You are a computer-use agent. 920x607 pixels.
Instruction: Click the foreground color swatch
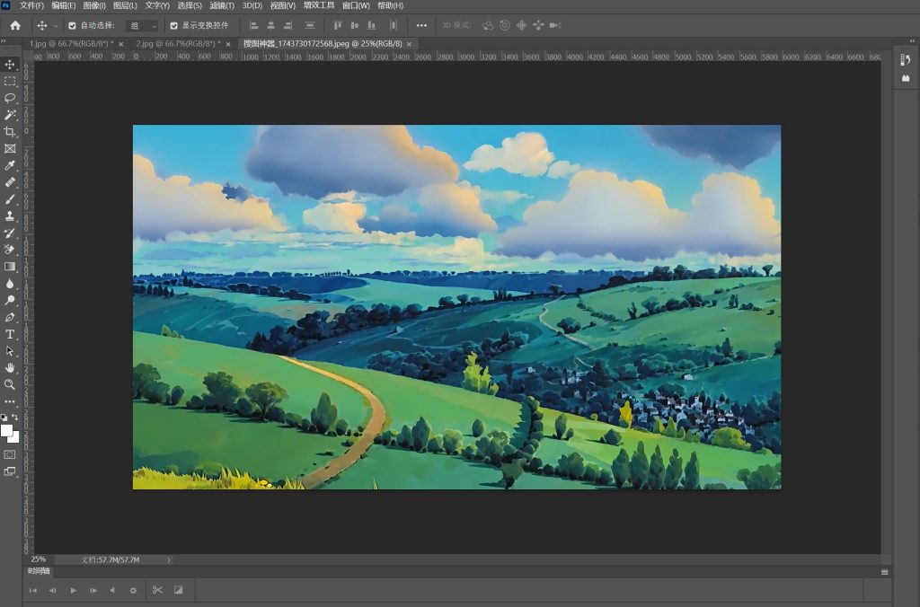7,430
